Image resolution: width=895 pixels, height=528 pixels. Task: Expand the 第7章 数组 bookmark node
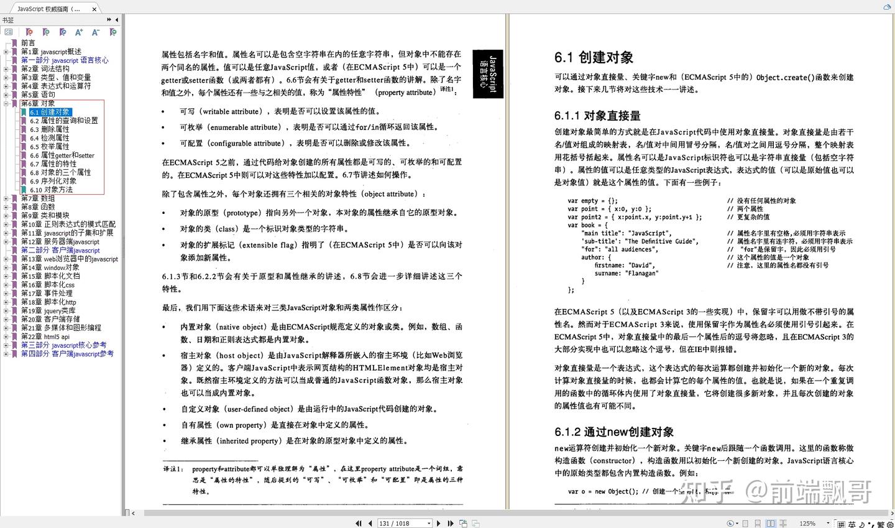6,198
